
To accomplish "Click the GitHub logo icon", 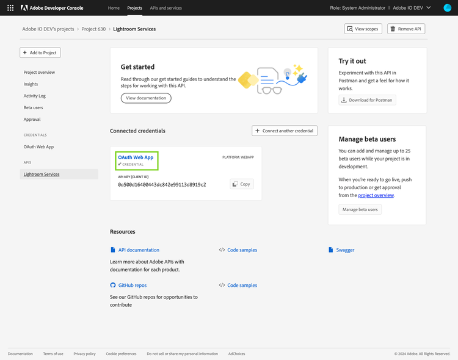I will click(113, 285).
